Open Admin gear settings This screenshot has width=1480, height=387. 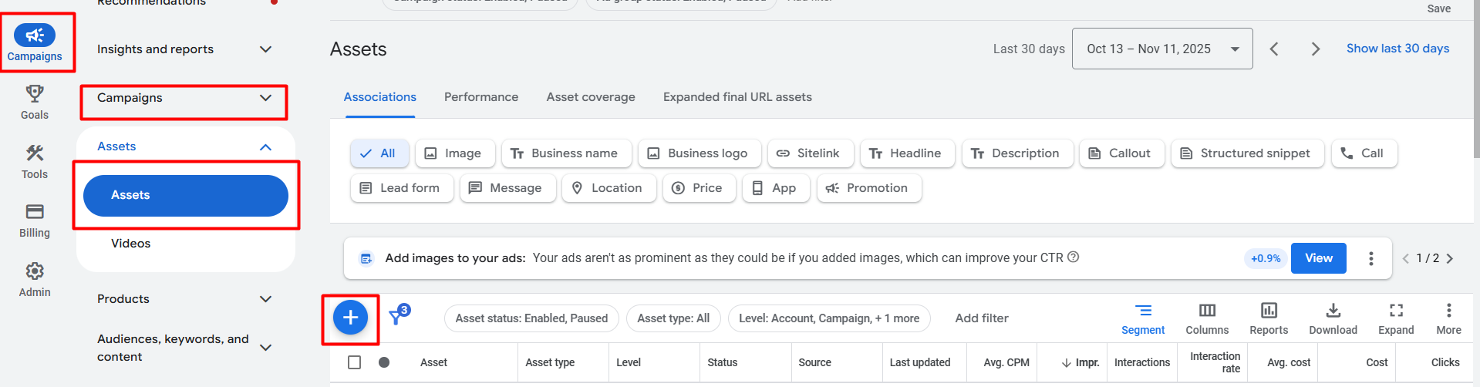(x=35, y=279)
